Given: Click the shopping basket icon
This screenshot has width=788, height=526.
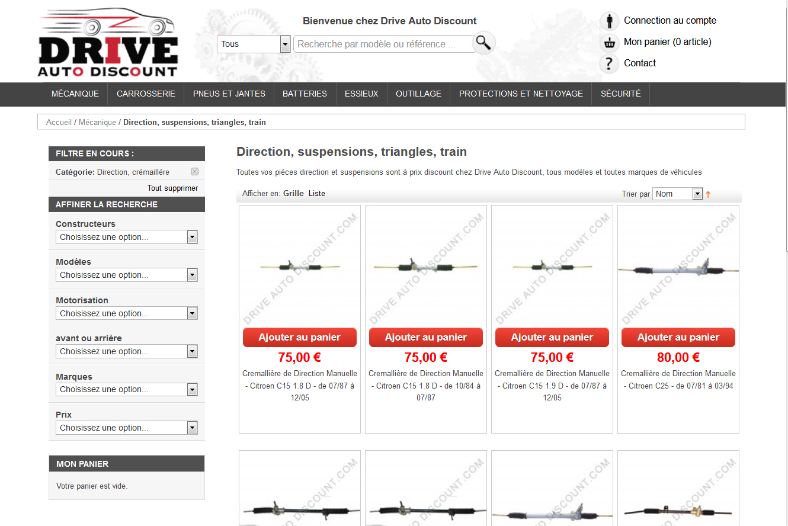Looking at the screenshot, I should coord(609,43).
